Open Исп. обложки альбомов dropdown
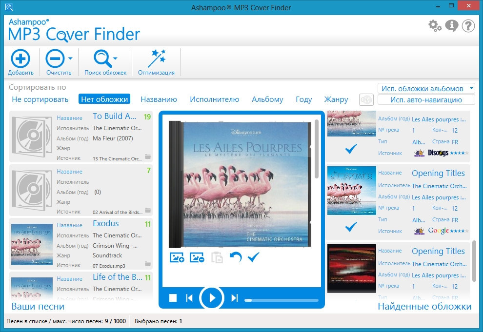This screenshot has width=483, height=332. 426,89
